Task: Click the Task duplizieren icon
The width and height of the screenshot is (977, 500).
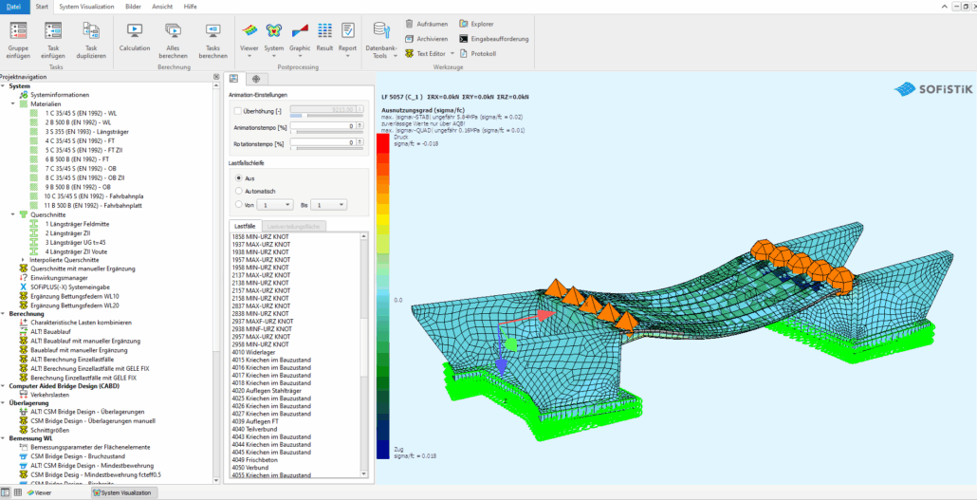Action: [x=91, y=30]
